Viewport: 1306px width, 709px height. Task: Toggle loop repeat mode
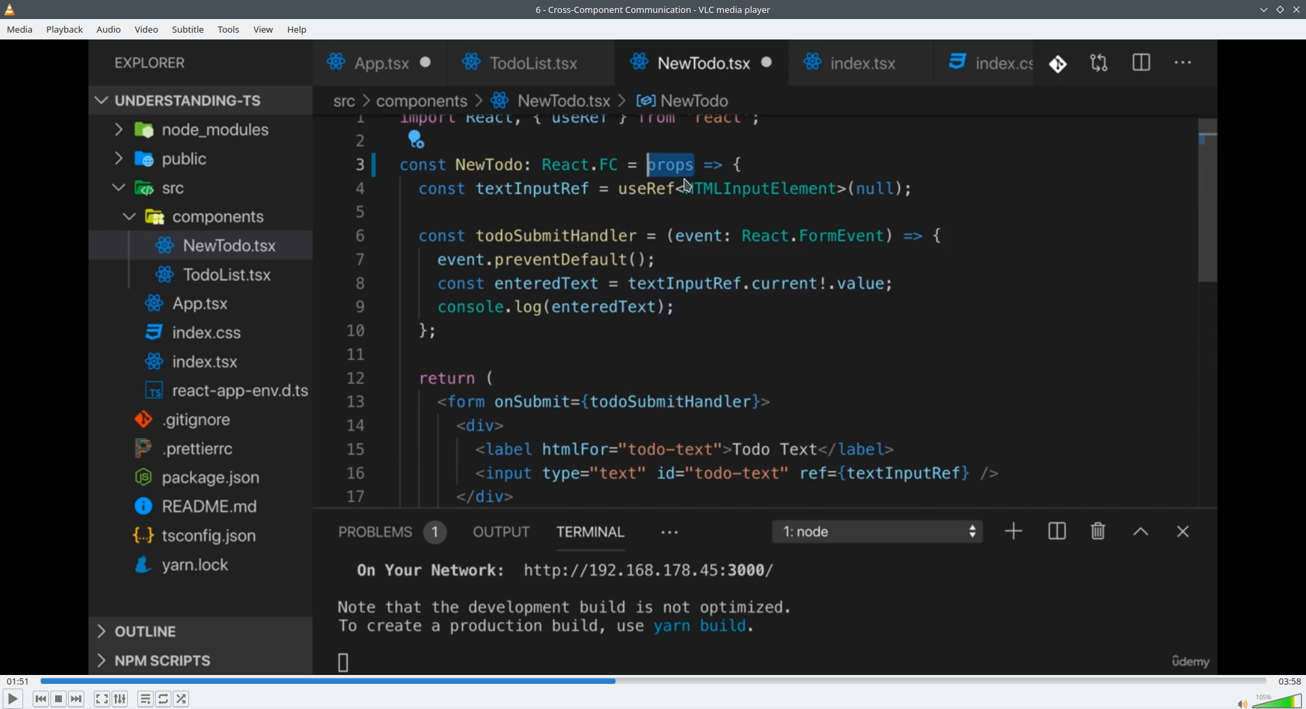[x=164, y=699]
